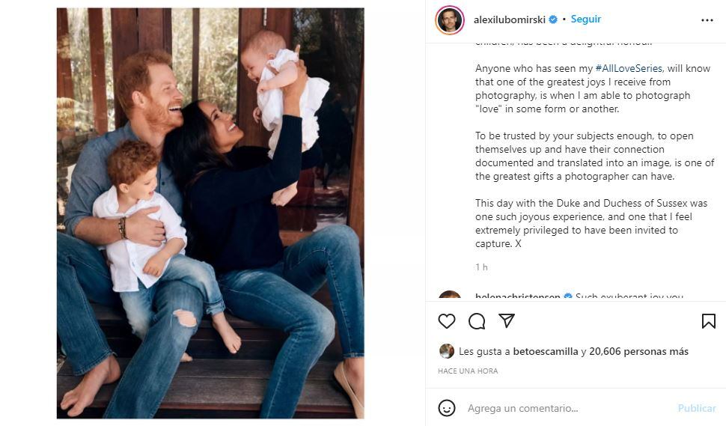
Task: Click the small liker avatar beside 'Les gusta'
Action: (447, 351)
